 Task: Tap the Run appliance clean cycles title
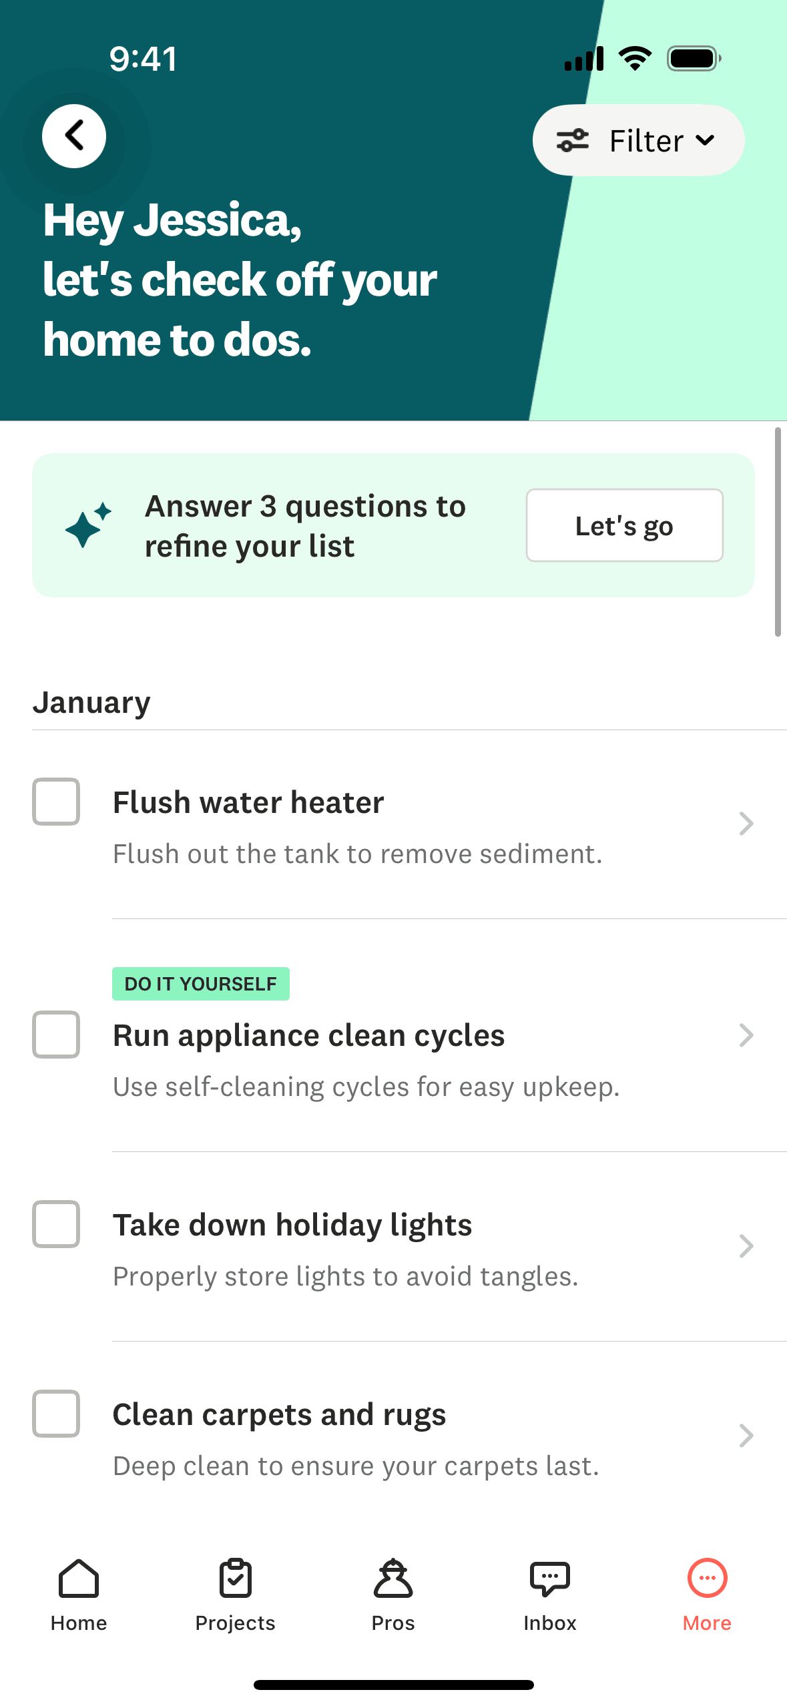[308, 1036]
